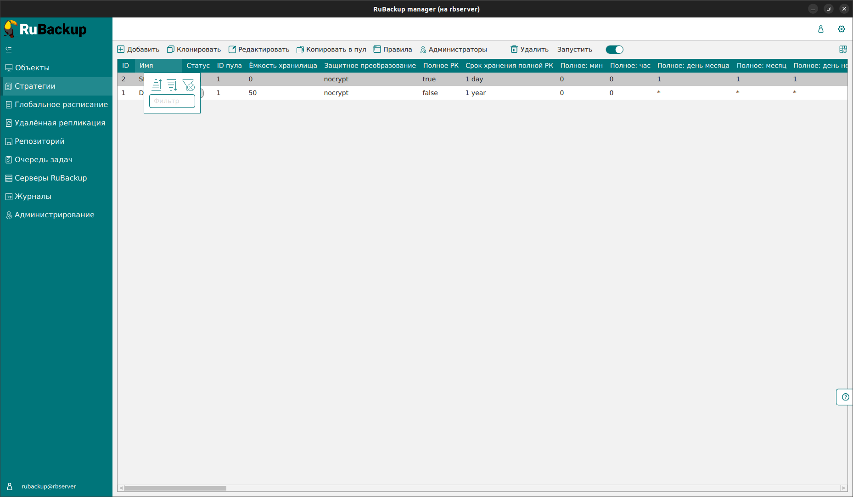Screen dimensions: 853x497
Task: Sort the Имя column ascending
Action: click(x=157, y=85)
